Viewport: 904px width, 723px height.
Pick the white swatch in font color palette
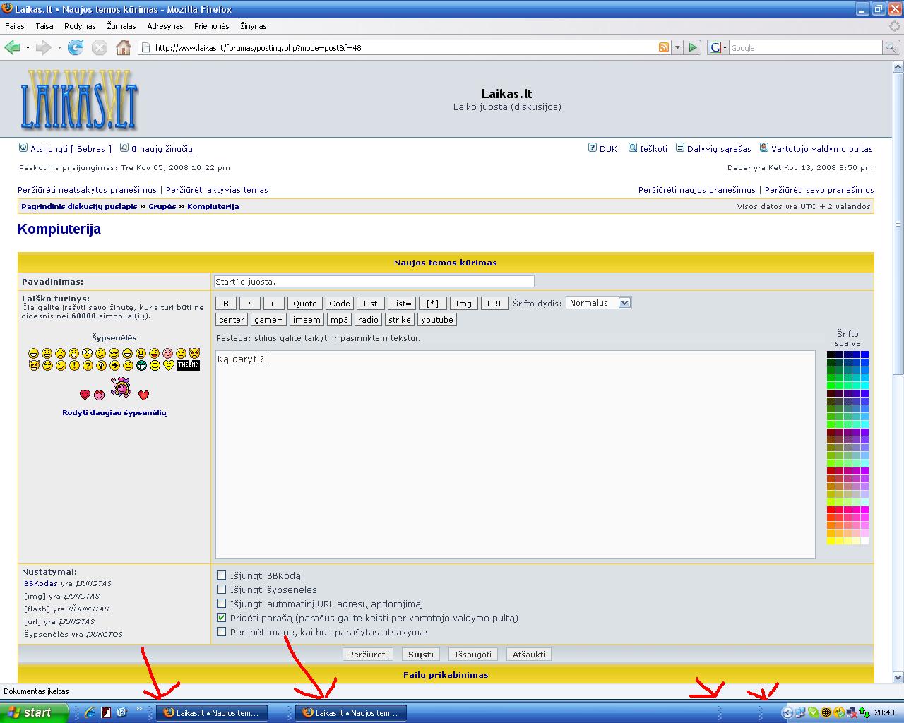865,541
